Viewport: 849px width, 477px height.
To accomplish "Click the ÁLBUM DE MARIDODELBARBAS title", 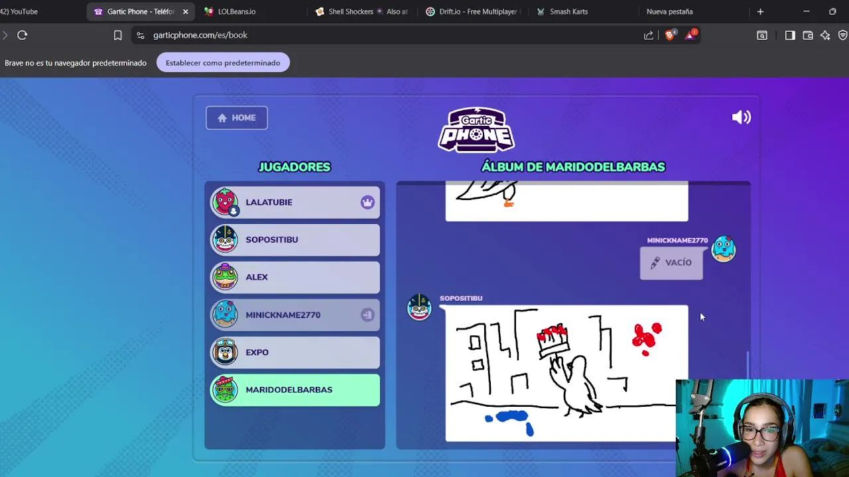I will 573,167.
